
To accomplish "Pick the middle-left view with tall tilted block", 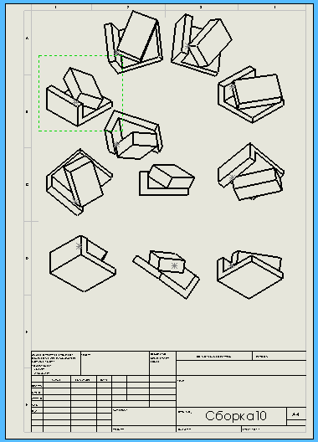I will 79,182.
